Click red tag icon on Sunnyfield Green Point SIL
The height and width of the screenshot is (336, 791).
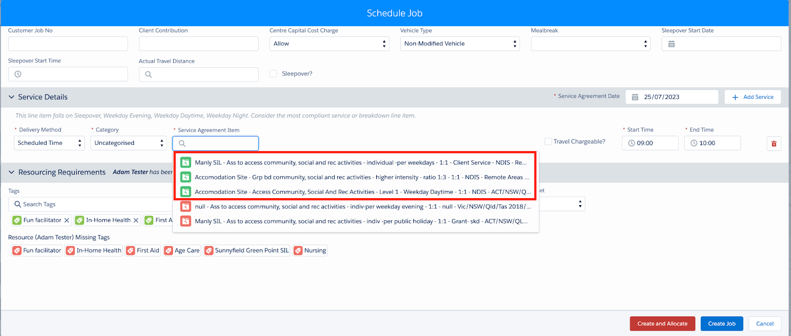point(209,251)
